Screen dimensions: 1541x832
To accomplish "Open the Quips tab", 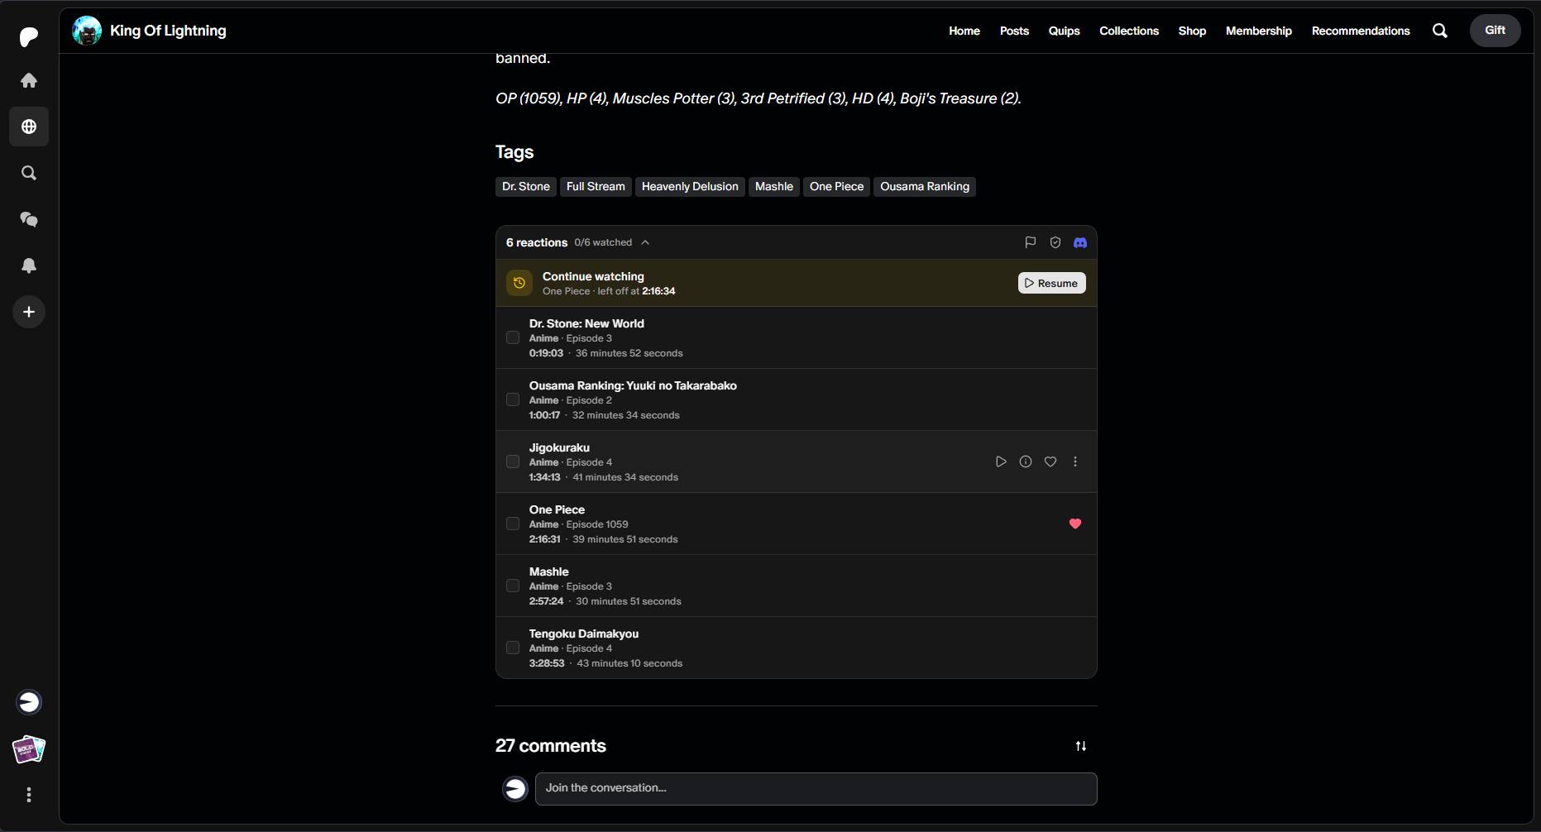I will pyautogui.click(x=1065, y=31).
